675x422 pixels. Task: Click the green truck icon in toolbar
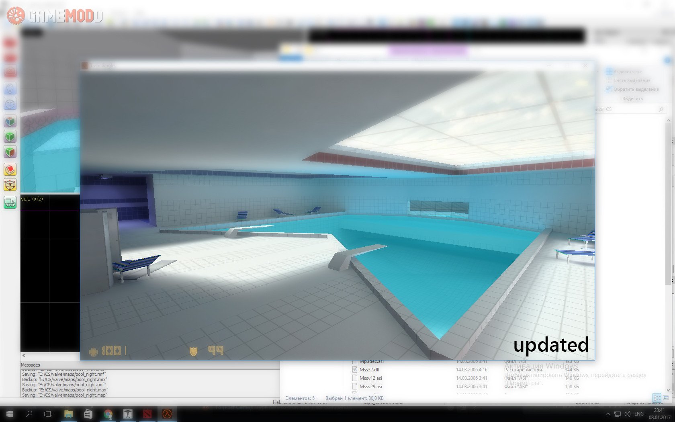[10, 202]
